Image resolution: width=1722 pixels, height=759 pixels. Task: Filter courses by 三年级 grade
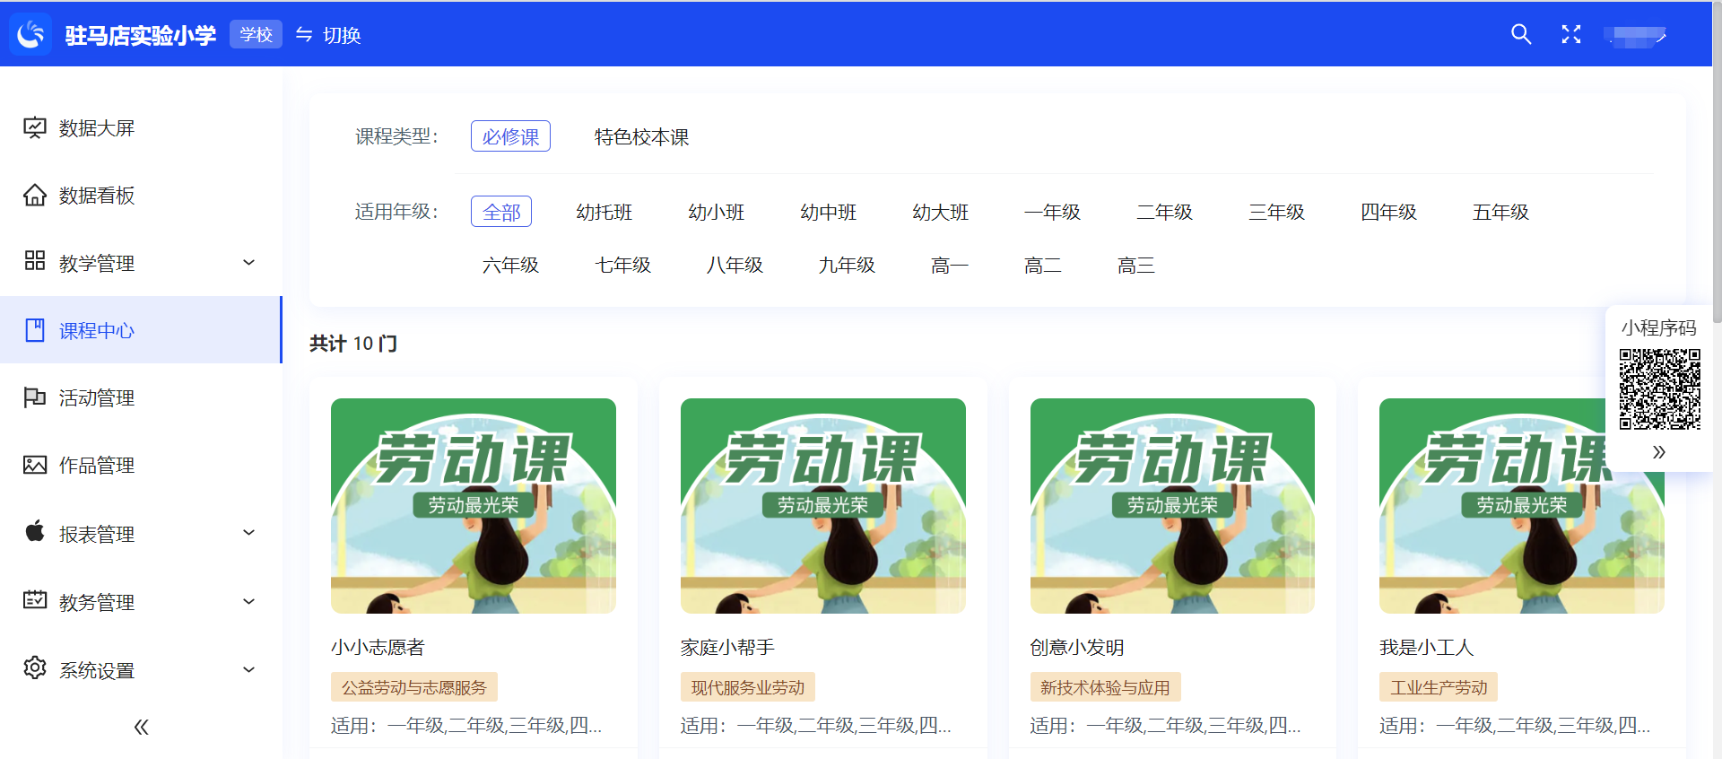point(1276,213)
